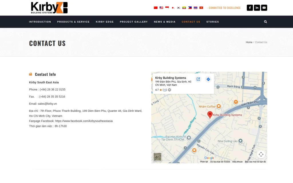Open the Facebook social icon

250,8
